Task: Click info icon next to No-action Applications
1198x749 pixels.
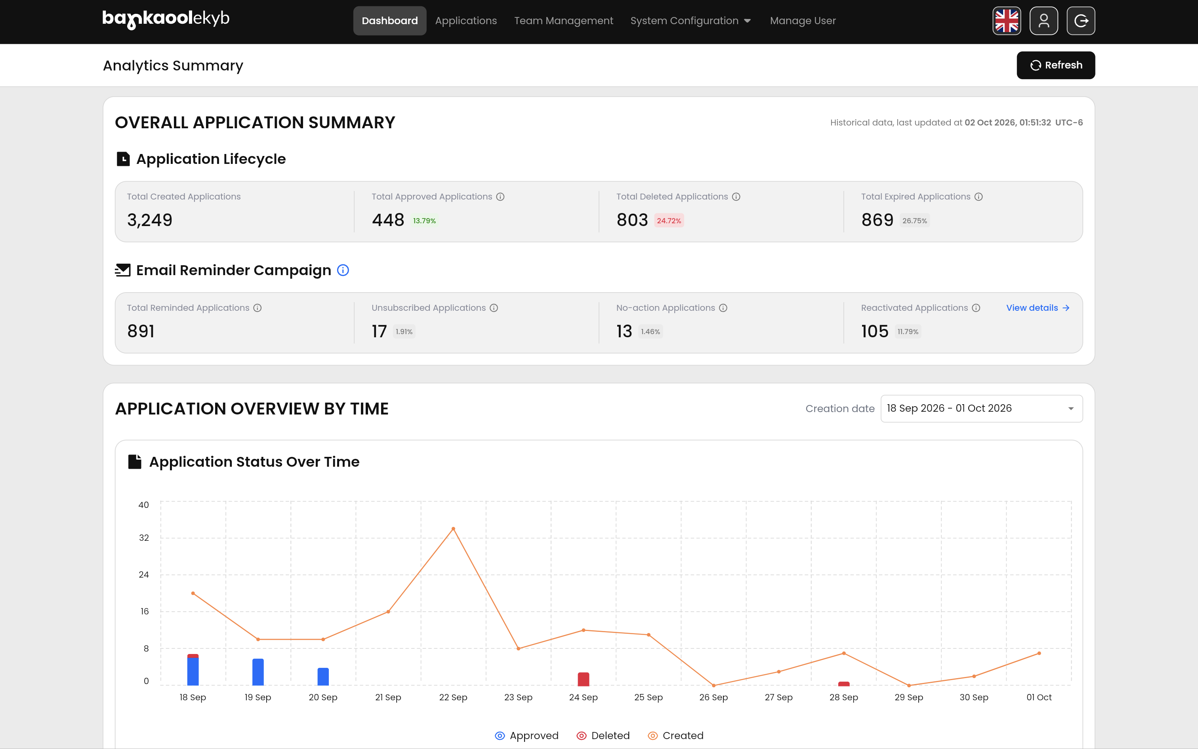Action: (x=723, y=308)
